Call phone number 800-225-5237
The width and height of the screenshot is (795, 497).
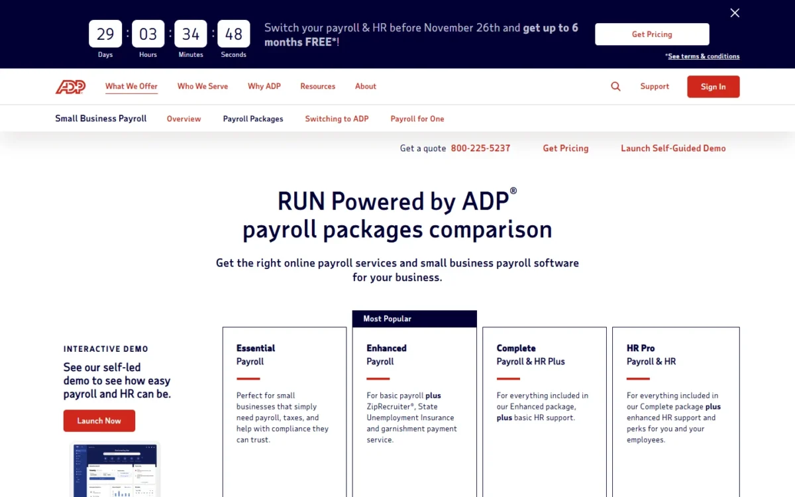coord(480,148)
